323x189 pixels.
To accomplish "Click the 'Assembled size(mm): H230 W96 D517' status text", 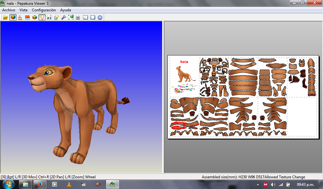I will pos(233,177).
